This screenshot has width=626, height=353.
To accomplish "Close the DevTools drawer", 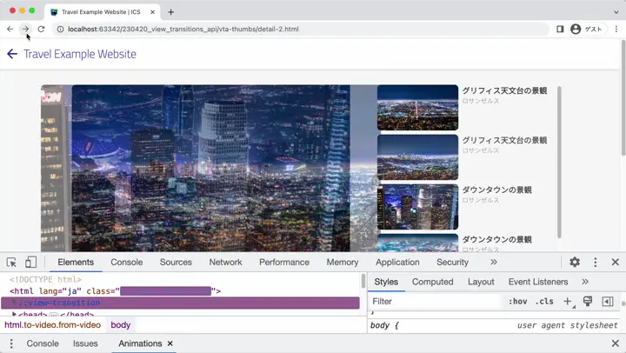I will (616, 343).
